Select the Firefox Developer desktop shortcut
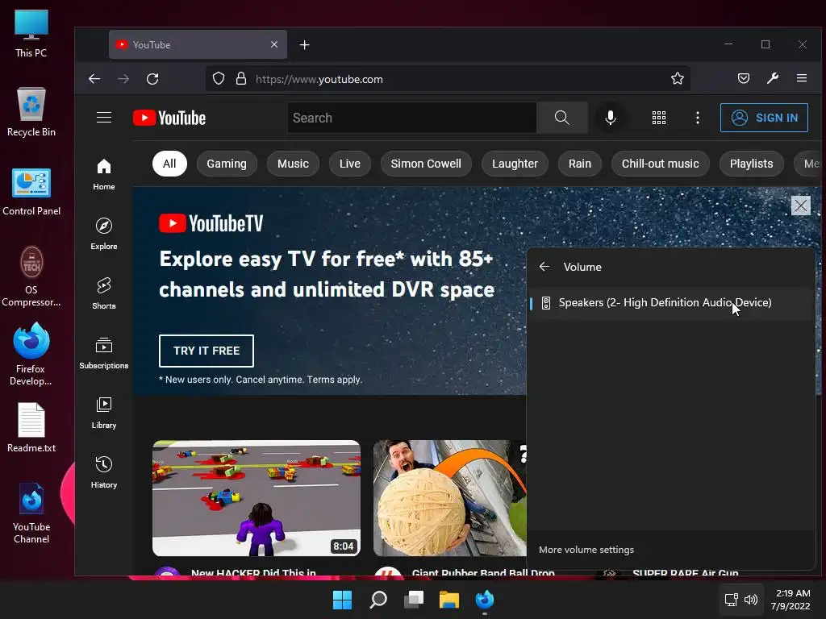 pos(31,354)
